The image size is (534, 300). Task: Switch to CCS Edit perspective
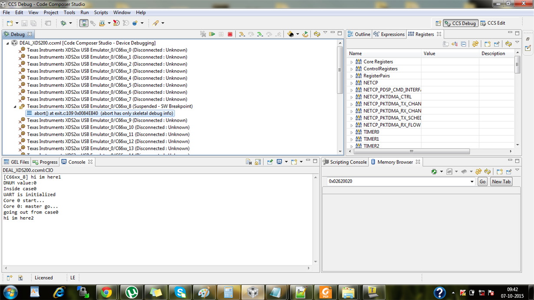point(493,23)
